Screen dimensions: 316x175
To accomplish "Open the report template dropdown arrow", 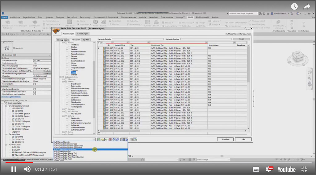I will tap(94, 140).
